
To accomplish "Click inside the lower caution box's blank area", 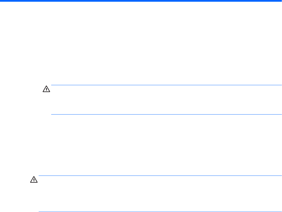I will click(x=160, y=194).
